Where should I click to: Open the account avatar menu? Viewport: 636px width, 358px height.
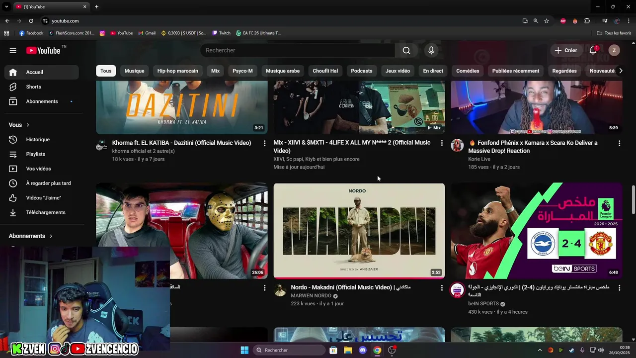[x=614, y=50]
